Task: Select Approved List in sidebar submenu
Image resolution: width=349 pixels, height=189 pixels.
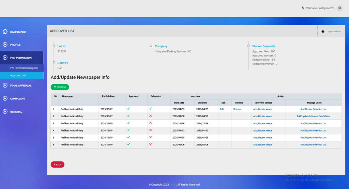Action: click(x=18, y=76)
